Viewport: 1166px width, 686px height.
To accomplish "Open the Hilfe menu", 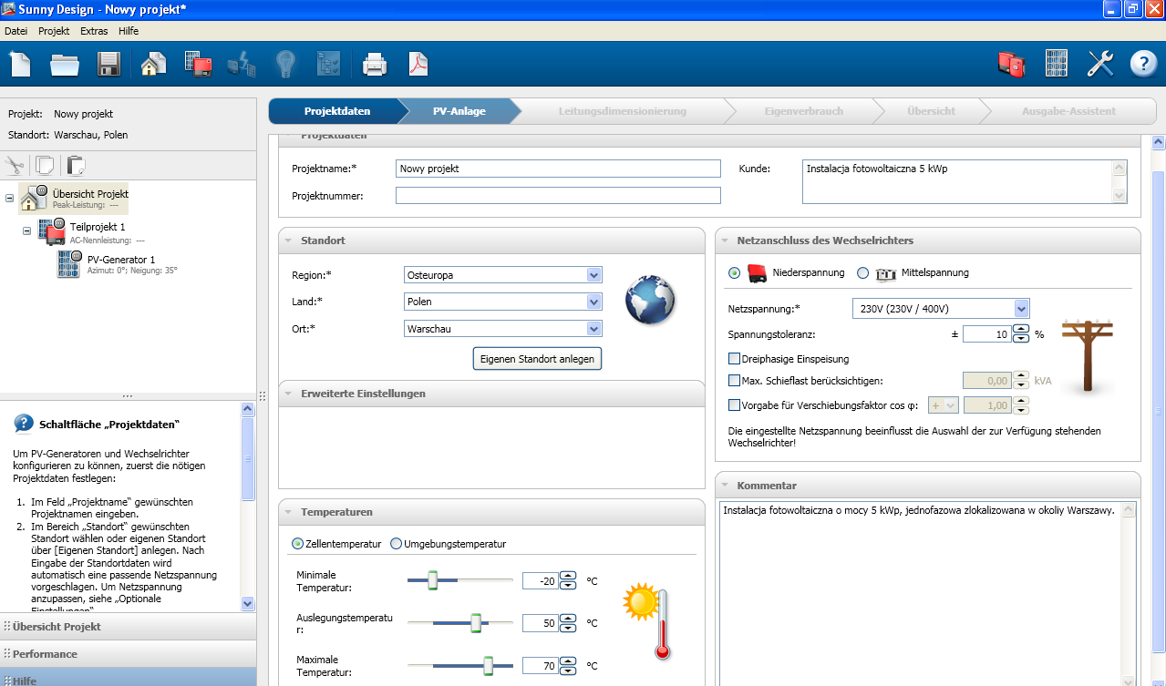I will click(129, 31).
